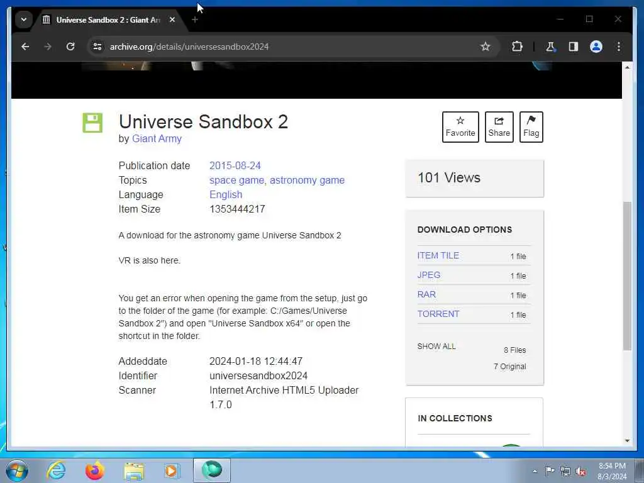Viewport: 644px width, 483px height.
Task: Bookmark this page with the star icon
Action: [x=486, y=47]
